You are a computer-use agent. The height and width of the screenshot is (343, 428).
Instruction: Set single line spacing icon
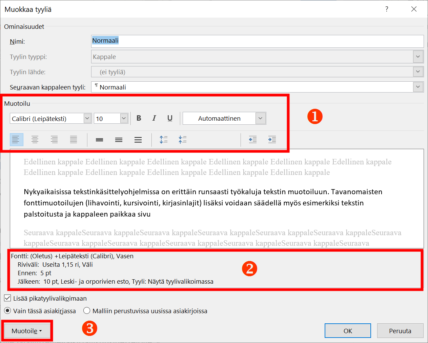[99, 140]
